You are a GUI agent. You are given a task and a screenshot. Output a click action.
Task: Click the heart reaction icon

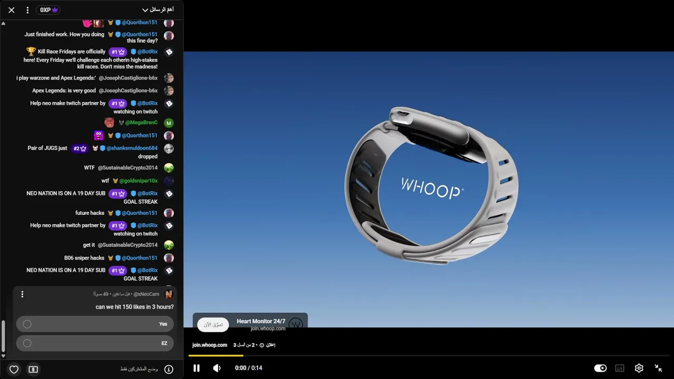click(x=14, y=370)
